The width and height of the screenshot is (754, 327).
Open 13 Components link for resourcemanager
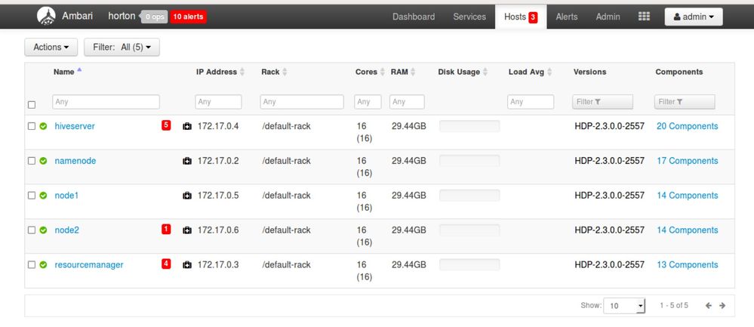click(x=687, y=265)
